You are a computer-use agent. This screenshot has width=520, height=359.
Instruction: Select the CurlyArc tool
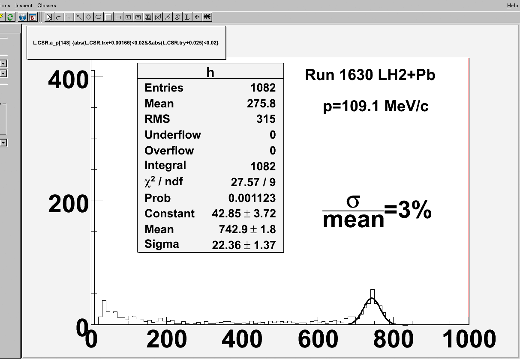(x=177, y=17)
